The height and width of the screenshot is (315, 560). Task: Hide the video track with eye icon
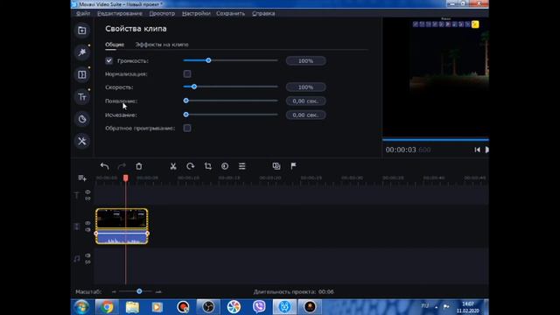pyautogui.click(x=87, y=223)
